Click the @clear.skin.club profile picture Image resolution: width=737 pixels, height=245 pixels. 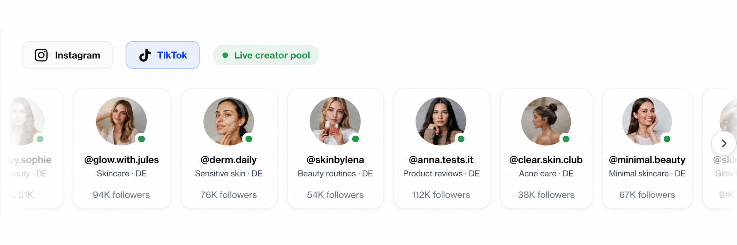546,121
